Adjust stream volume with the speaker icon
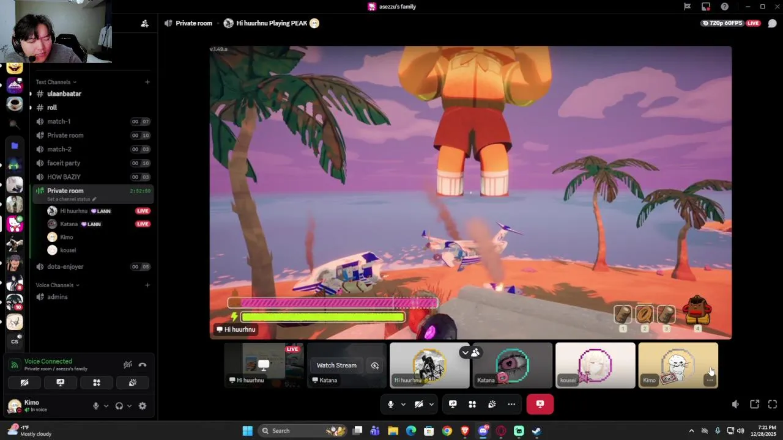 point(735,404)
